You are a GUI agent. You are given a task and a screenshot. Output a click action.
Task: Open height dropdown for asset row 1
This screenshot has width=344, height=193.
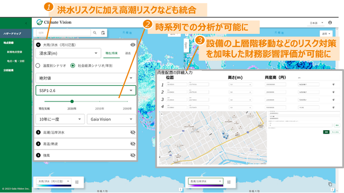pos(240,84)
